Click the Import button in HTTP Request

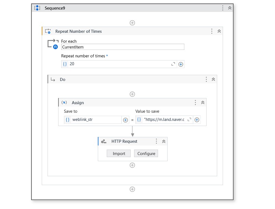pyautogui.click(x=118, y=153)
